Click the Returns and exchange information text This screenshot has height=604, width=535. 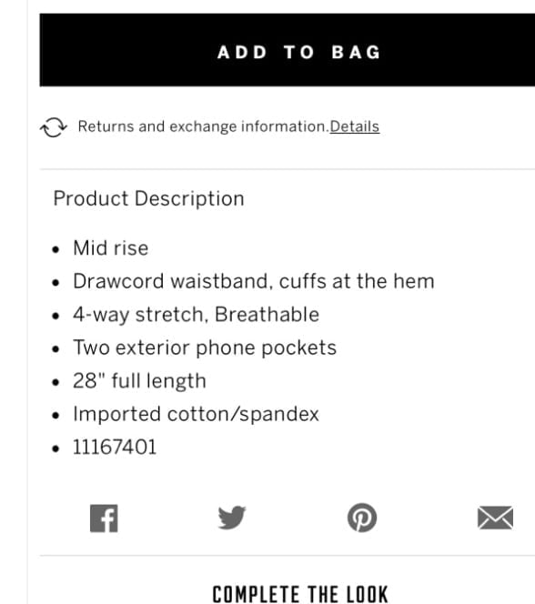coord(204,126)
